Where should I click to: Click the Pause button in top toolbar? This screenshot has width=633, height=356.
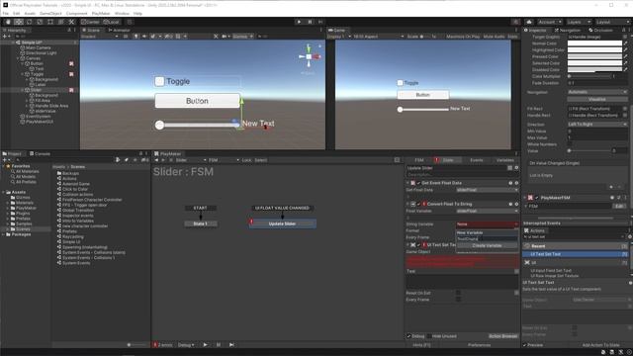click(x=310, y=22)
